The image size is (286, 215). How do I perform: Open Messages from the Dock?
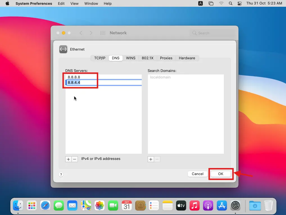coord(59,205)
